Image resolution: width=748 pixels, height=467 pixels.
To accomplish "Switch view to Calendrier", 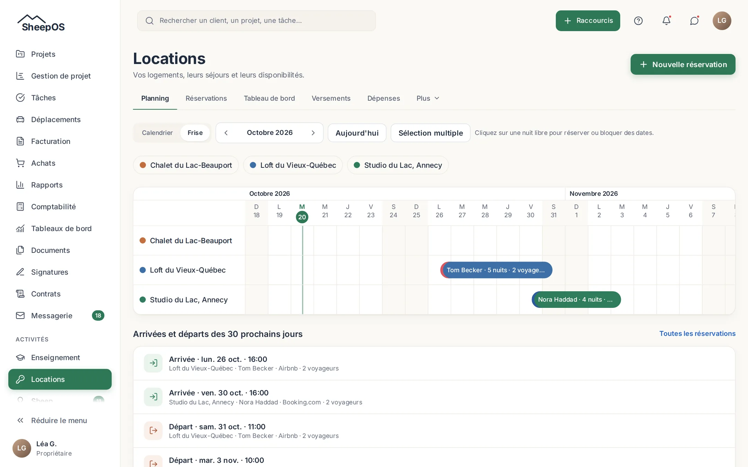I will tap(157, 133).
